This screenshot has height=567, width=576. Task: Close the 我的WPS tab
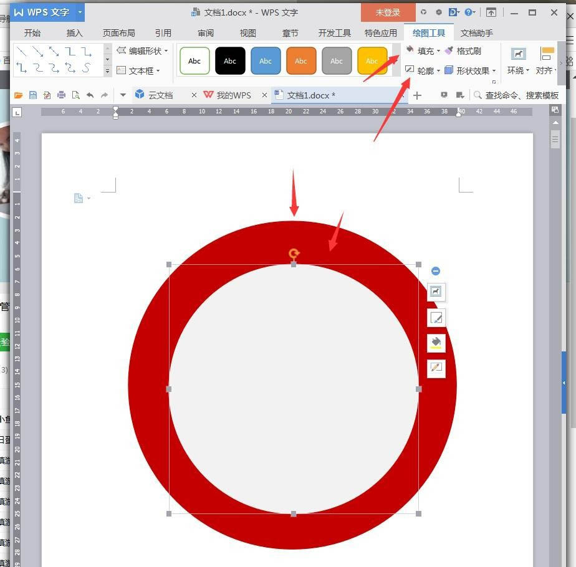[264, 95]
